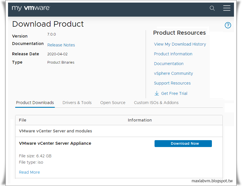Click the my VMware logo
The height and width of the screenshot is (186, 242).
pos(31,8)
